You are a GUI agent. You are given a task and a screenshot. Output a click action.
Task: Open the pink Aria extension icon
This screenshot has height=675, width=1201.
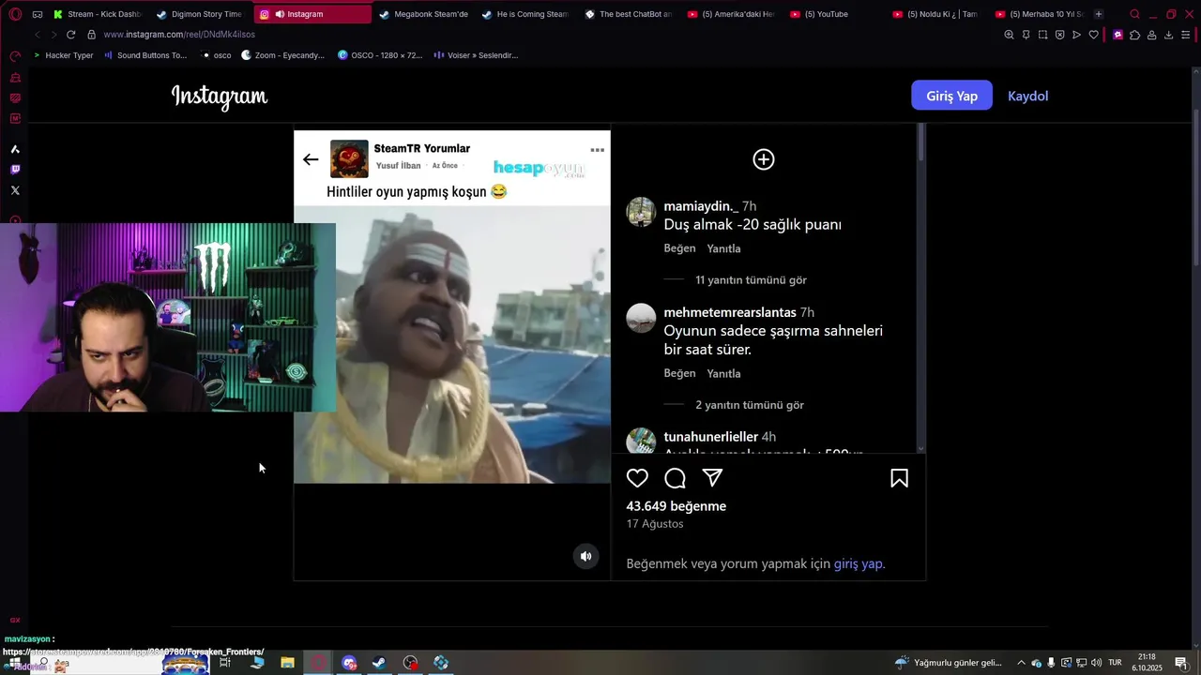[x=1117, y=35]
